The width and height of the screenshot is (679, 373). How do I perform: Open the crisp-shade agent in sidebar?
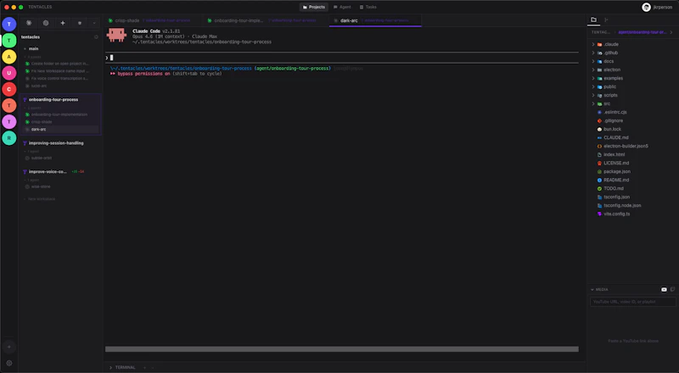tap(42, 122)
